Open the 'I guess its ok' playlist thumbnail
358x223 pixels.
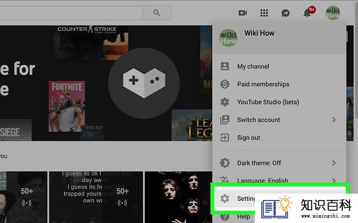(96, 197)
